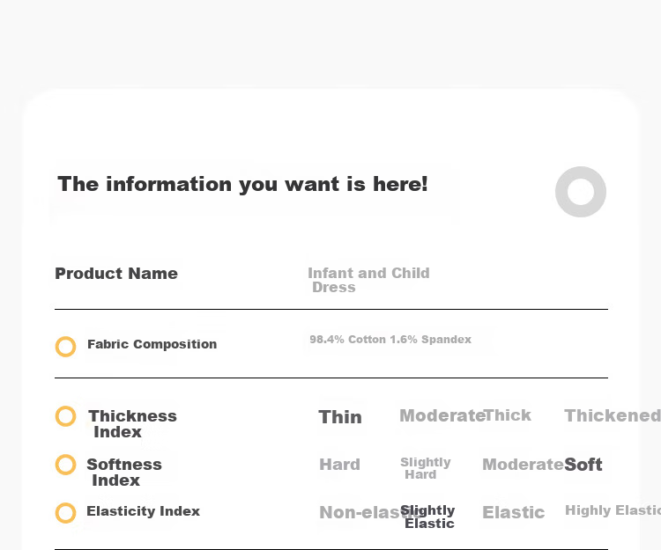Screen dimensions: 661x550
Task: Select the 'Slightly Hard' softness option
Action: tap(426, 468)
